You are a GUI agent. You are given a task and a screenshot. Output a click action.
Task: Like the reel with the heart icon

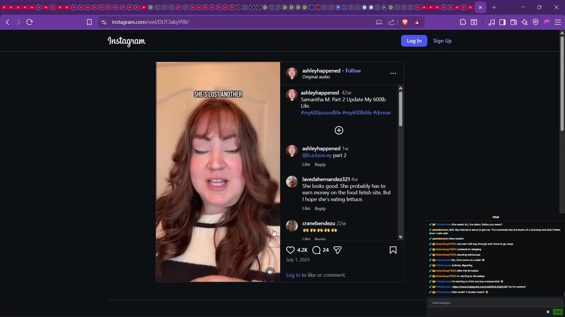click(290, 250)
